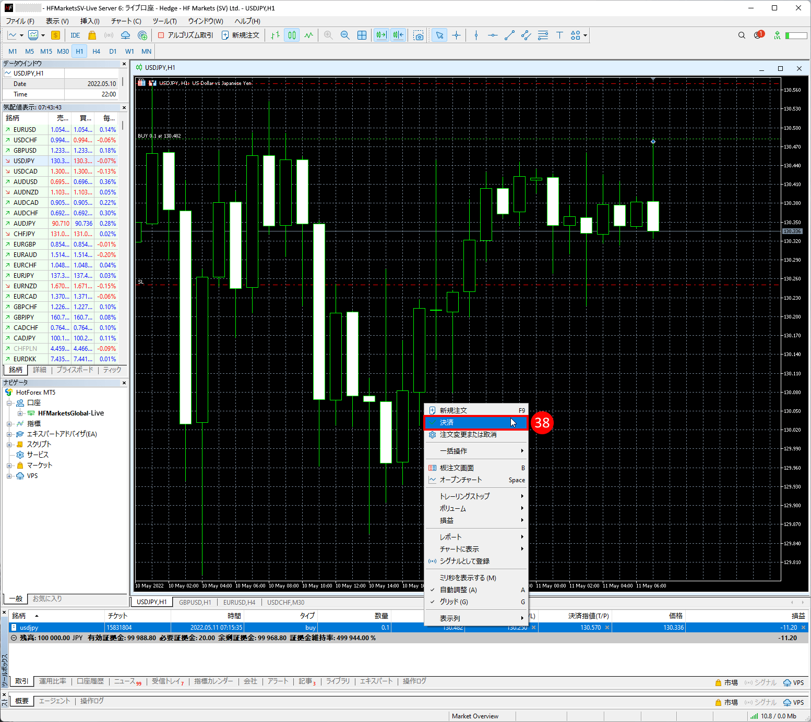Viewport: 811px width, 722px height.
Task: Open the tile windows grid icon
Action: click(x=362, y=35)
